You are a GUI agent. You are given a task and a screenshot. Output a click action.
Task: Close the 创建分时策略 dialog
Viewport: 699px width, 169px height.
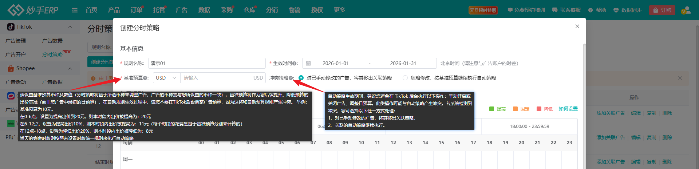[577, 26]
